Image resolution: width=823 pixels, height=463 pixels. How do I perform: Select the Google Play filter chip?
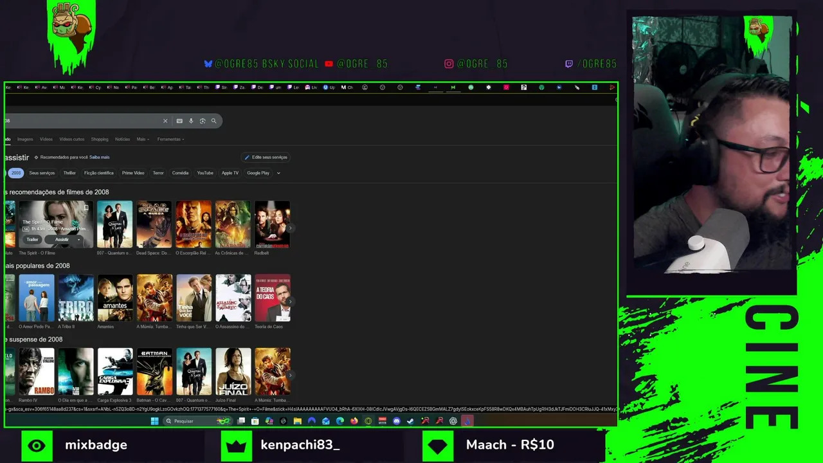tap(258, 173)
